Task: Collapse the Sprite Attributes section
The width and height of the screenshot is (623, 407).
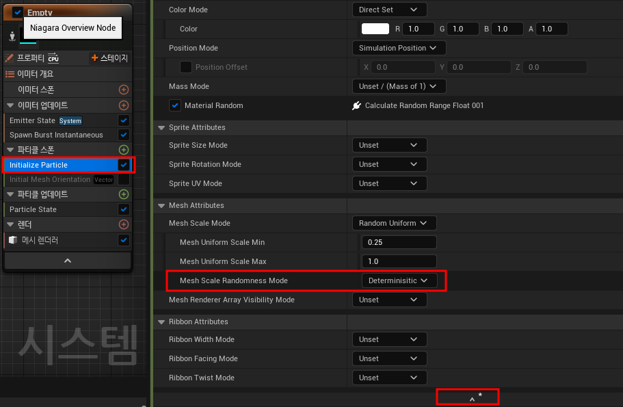Action: (161, 128)
